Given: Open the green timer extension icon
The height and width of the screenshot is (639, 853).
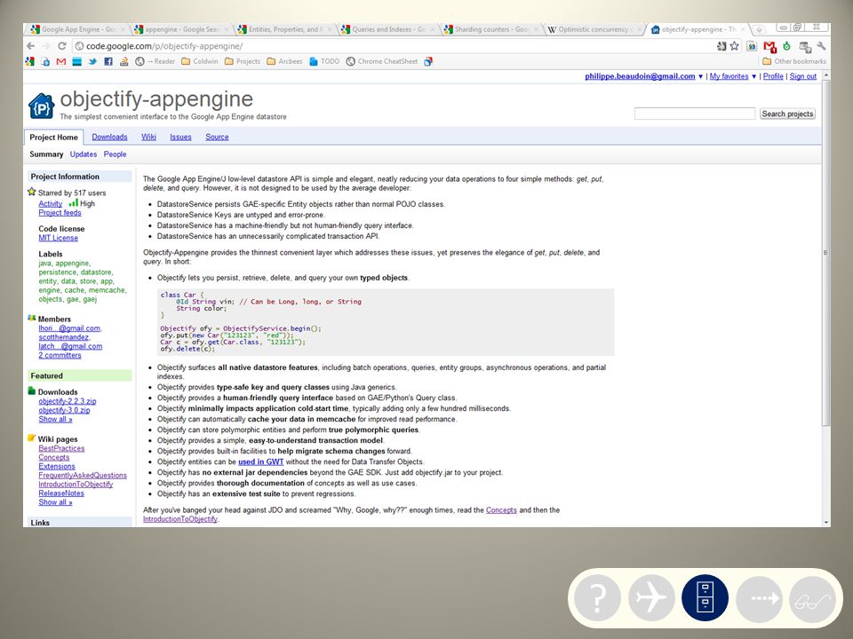Looking at the screenshot, I should (786, 46).
